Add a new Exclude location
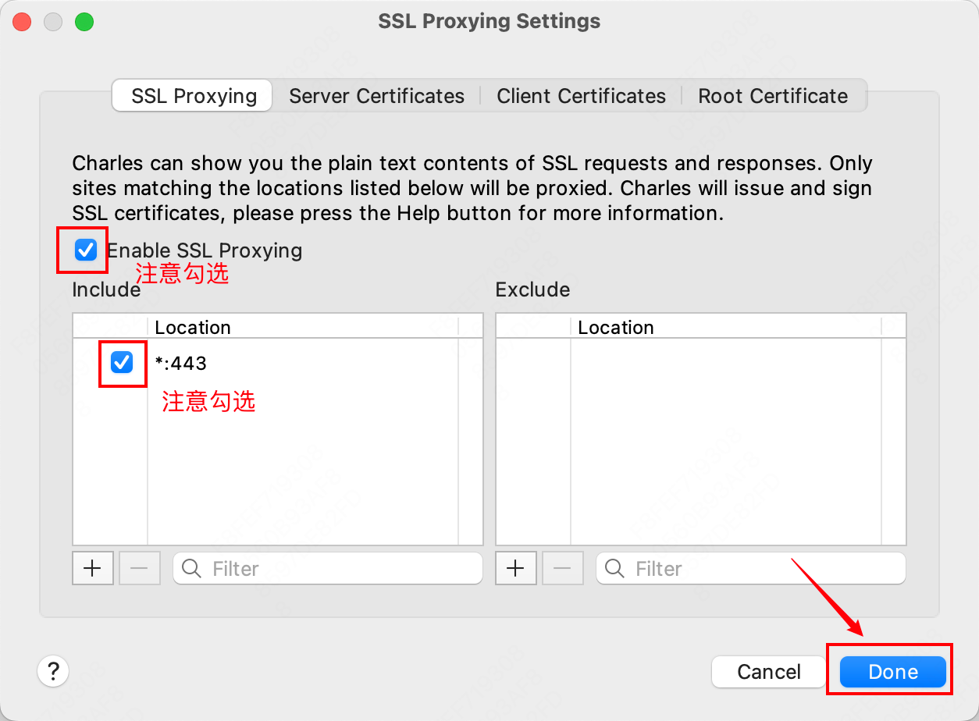Image resolution: width=979 pixels, height=721 pixels. [x=515, y=568]
